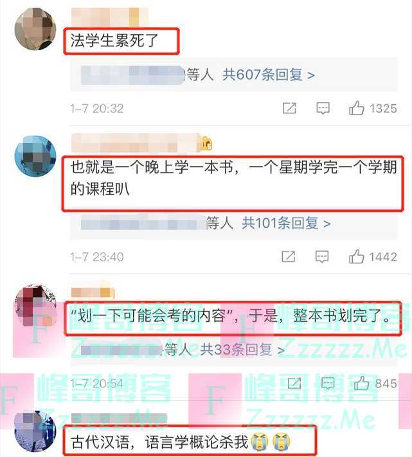This screenshot has width=412, height=457.
Task: Click the badge icon beside second username
Action: click(206, 144)
